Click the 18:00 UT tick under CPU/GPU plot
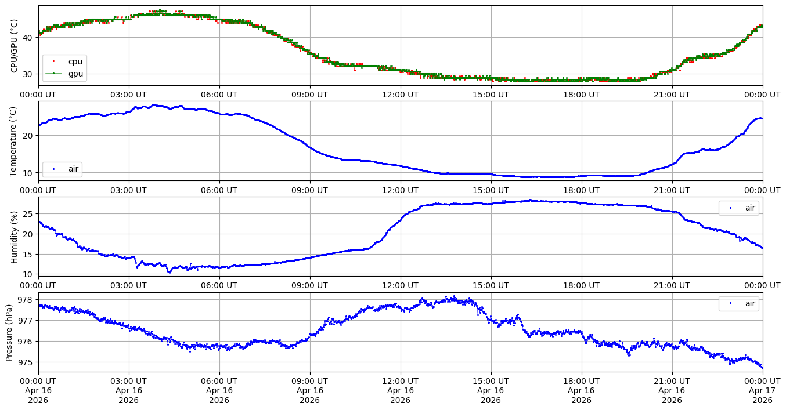Viewport: 786px width, 410px height. 581,95
